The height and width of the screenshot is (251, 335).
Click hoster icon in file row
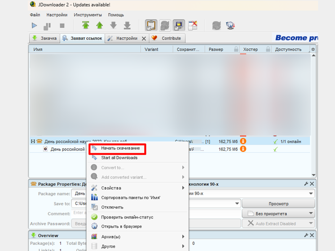click(x=243, y=149)
